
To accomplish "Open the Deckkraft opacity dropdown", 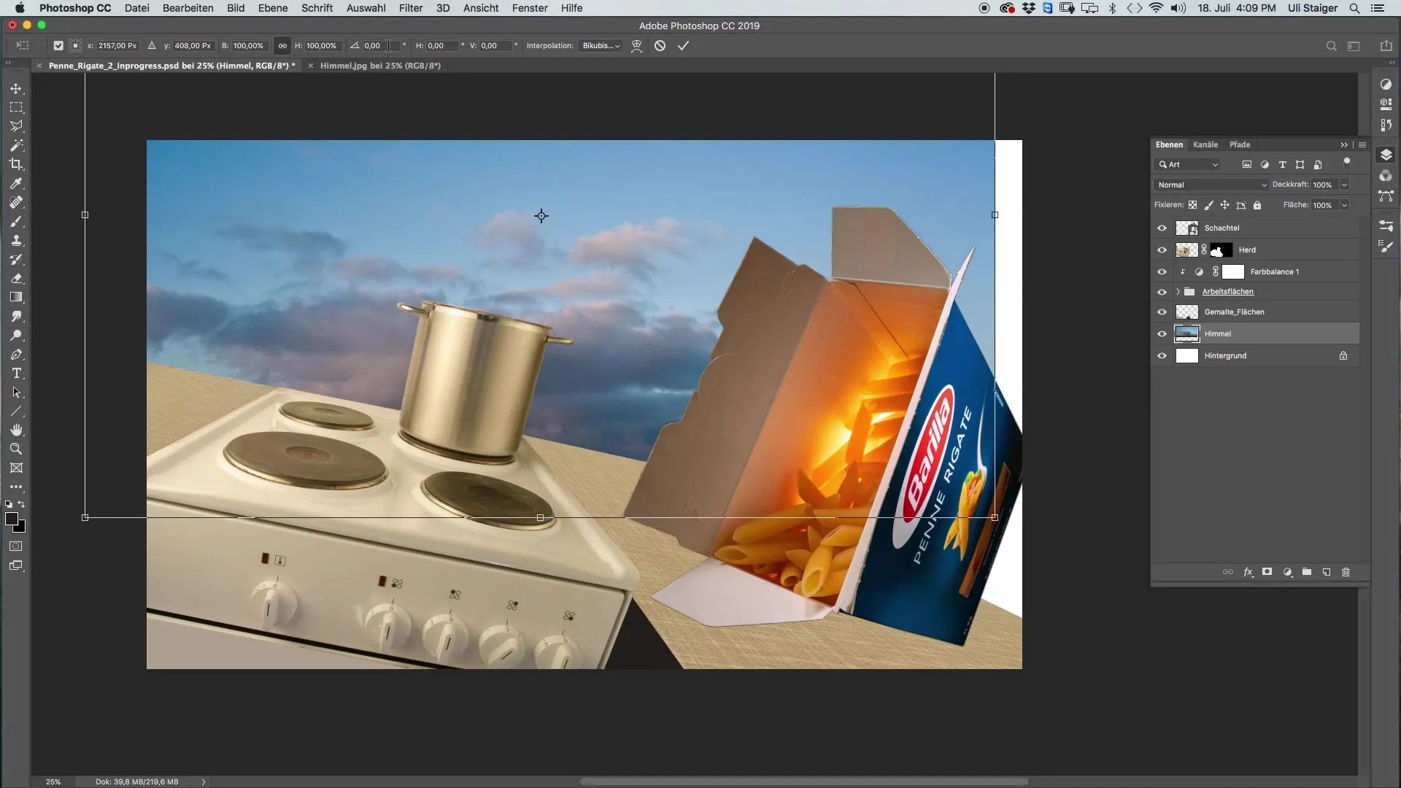I will coord(1344,185).
